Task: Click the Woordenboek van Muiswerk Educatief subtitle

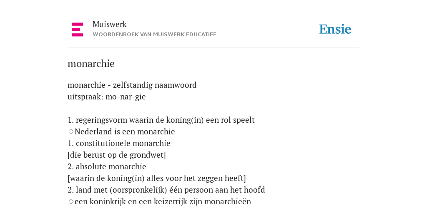Action: pos(154,35)
